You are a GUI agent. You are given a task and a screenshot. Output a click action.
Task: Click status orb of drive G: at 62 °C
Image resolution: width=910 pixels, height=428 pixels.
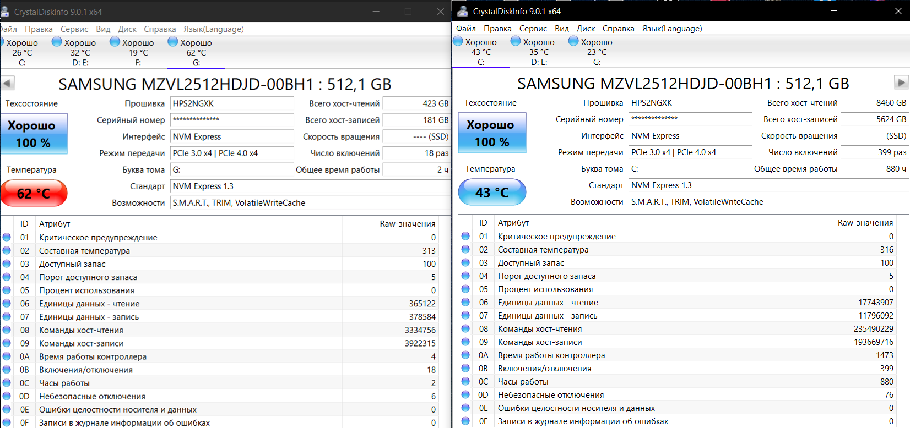[x=172, y=42]
